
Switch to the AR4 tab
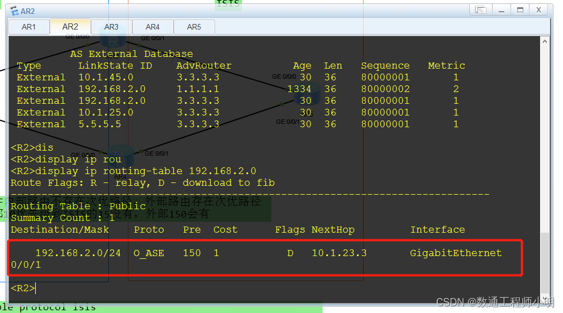pyautogui.click(x=152, y=27)
